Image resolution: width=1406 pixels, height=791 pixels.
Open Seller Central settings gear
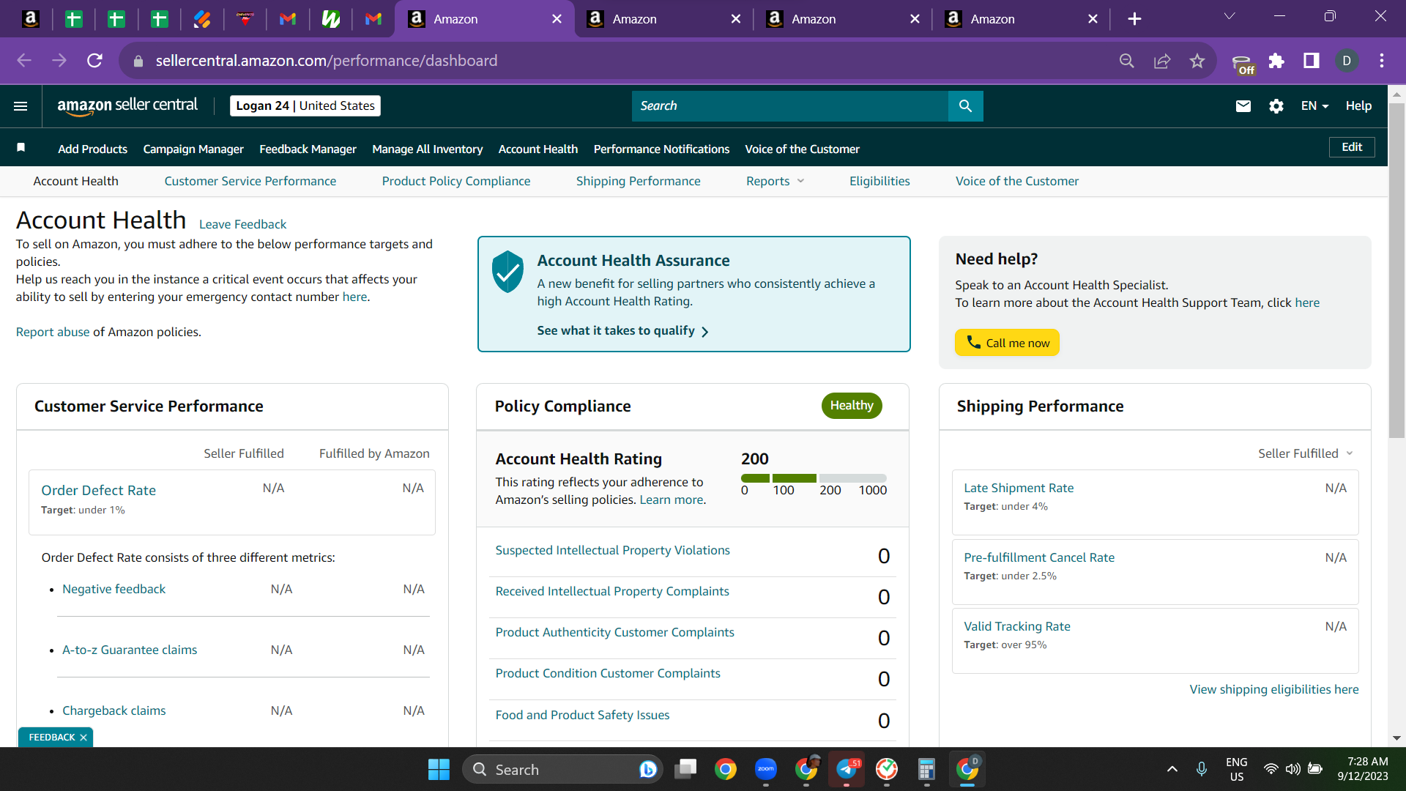point(1276,106)
